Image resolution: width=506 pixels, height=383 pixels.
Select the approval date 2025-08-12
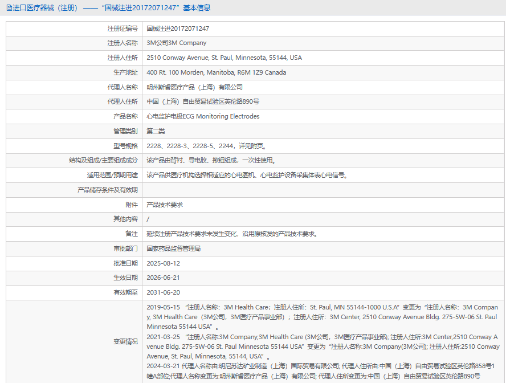(x=164, y=264)
